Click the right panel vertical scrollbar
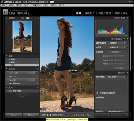 (130, 53)
